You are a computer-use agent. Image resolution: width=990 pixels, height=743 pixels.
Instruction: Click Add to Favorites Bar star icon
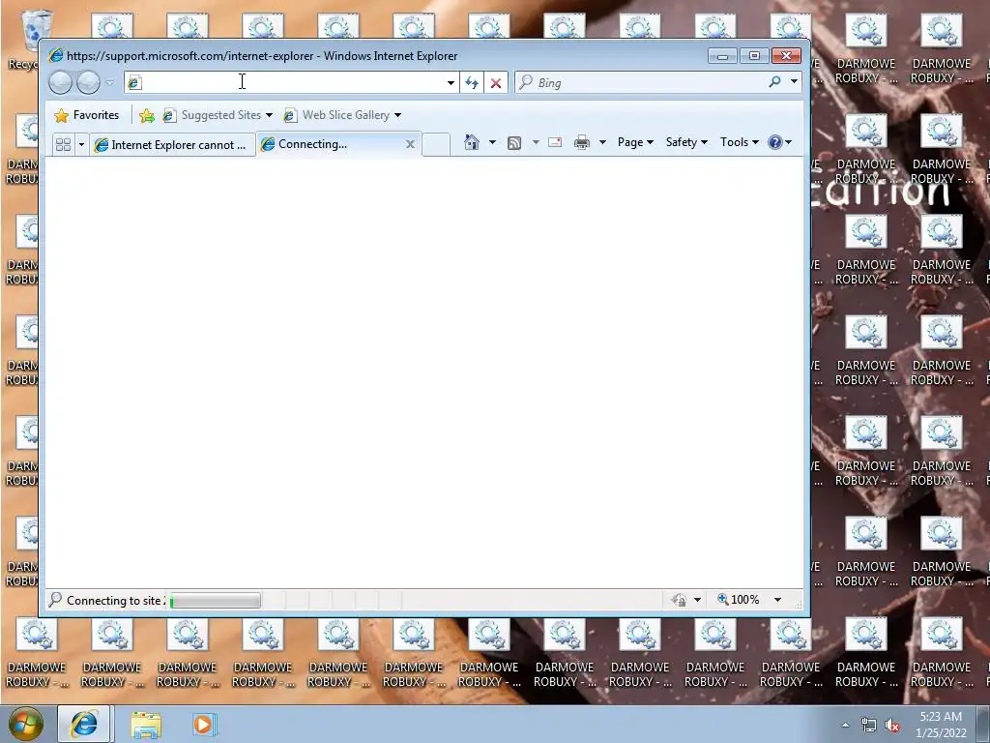147,115
